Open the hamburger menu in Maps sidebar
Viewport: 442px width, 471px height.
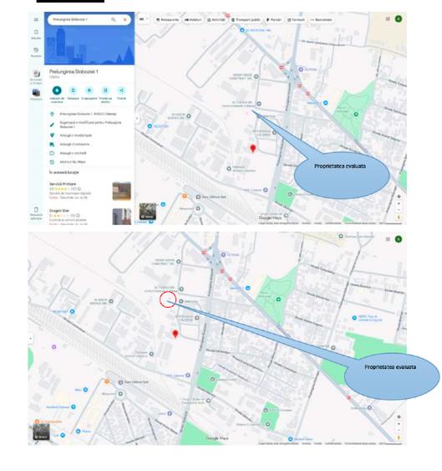36,19
